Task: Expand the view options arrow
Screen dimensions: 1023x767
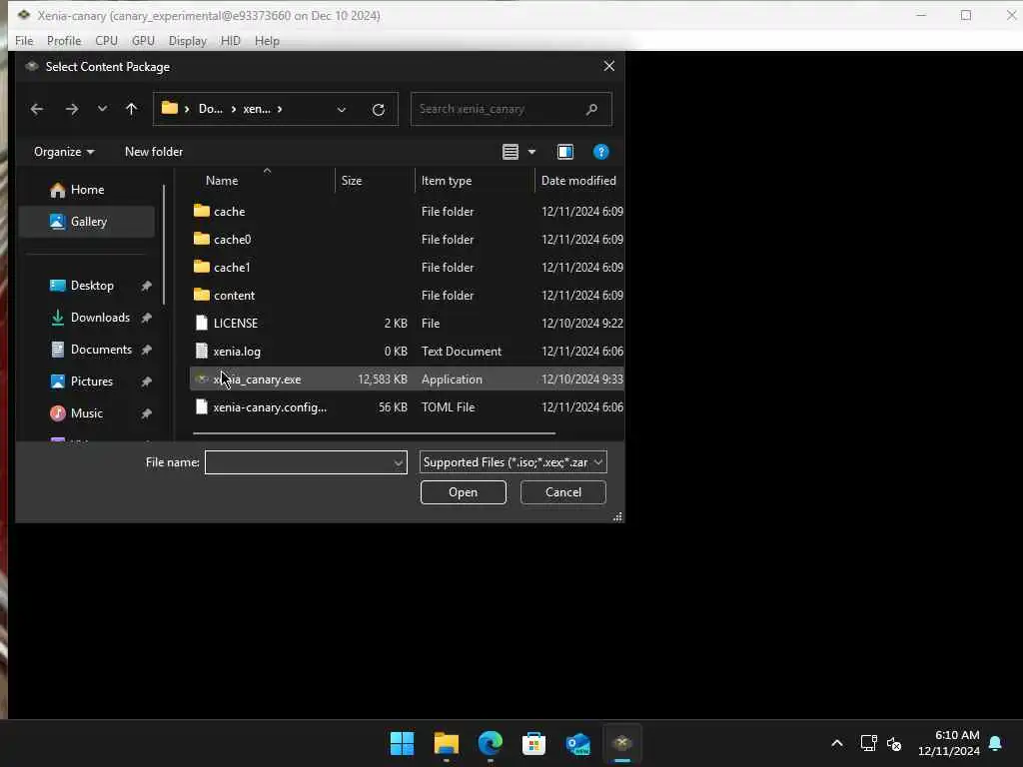Action: point(531,152)
